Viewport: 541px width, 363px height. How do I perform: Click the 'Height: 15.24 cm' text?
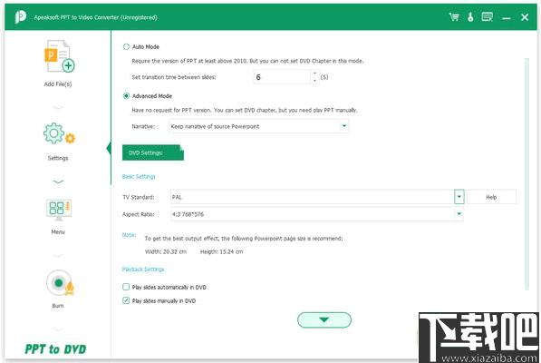coord(221,251)
